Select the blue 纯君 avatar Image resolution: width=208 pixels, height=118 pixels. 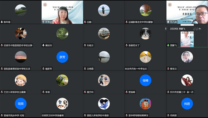pyautogui.click(x=187, y=104)
